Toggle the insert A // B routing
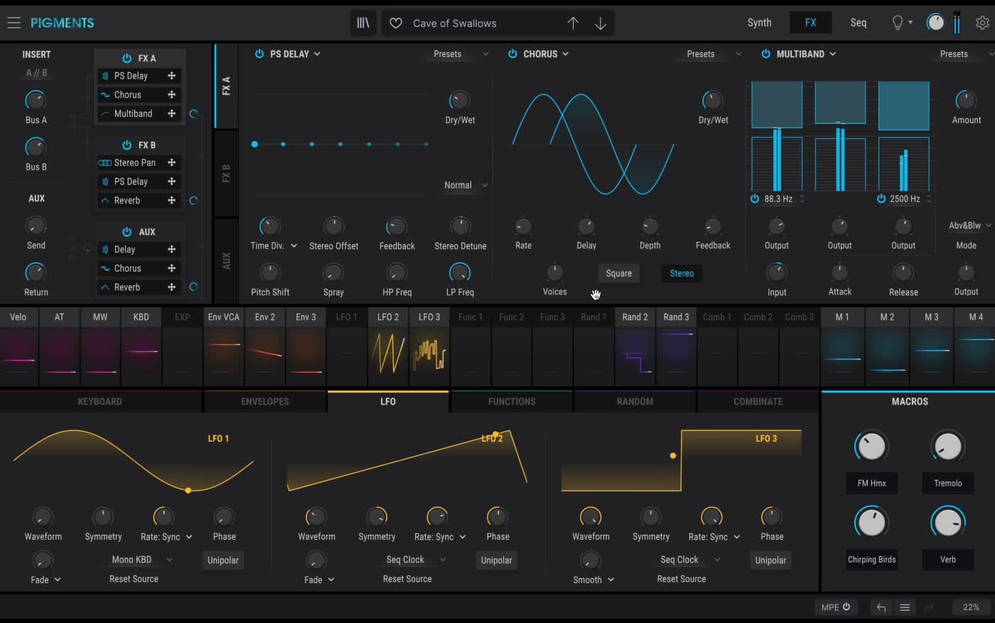 [36, 73]
